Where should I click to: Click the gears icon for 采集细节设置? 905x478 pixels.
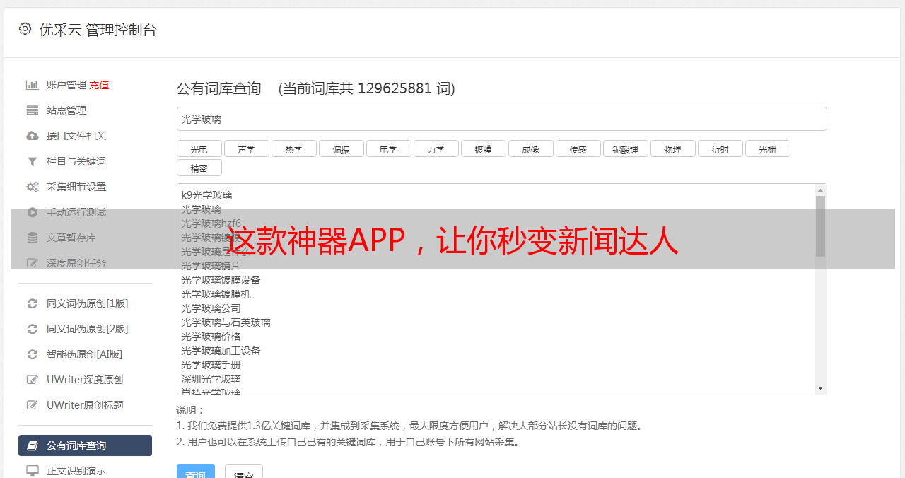[33, 187]
